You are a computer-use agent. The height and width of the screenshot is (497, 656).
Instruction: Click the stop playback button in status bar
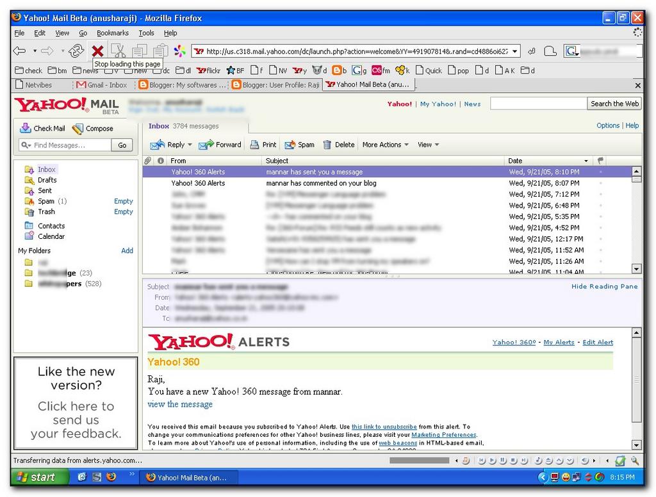[513, 460]
